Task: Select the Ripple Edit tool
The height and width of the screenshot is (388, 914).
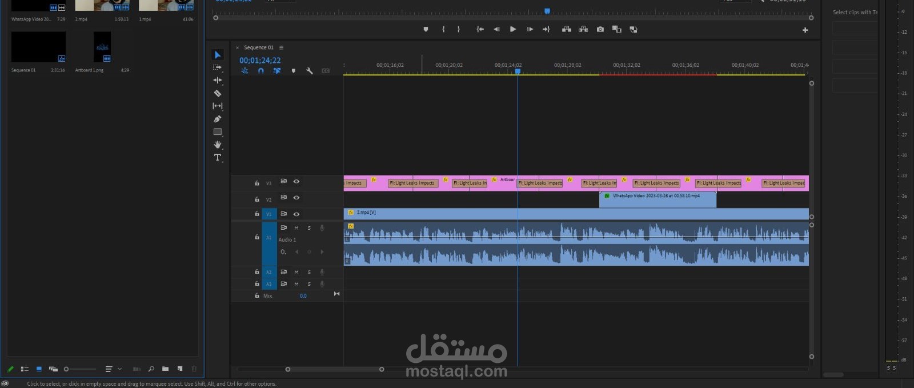Action: pos(218,80)
